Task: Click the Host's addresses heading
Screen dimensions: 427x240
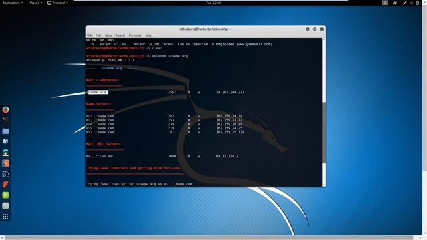Action: (103, 80)
